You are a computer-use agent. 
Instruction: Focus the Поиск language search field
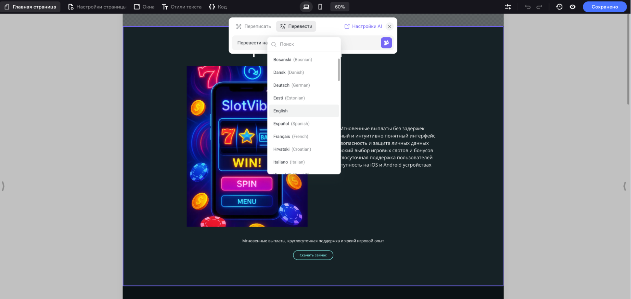pyautogui.click(x=304, y=44)
